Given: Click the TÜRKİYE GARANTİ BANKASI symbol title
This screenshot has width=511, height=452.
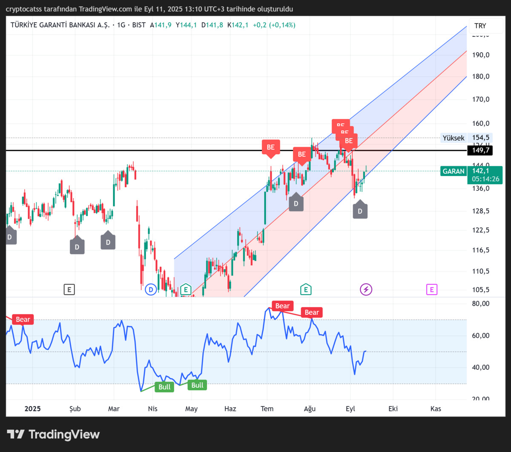Looking at the screenshot, I should [60, 25].
